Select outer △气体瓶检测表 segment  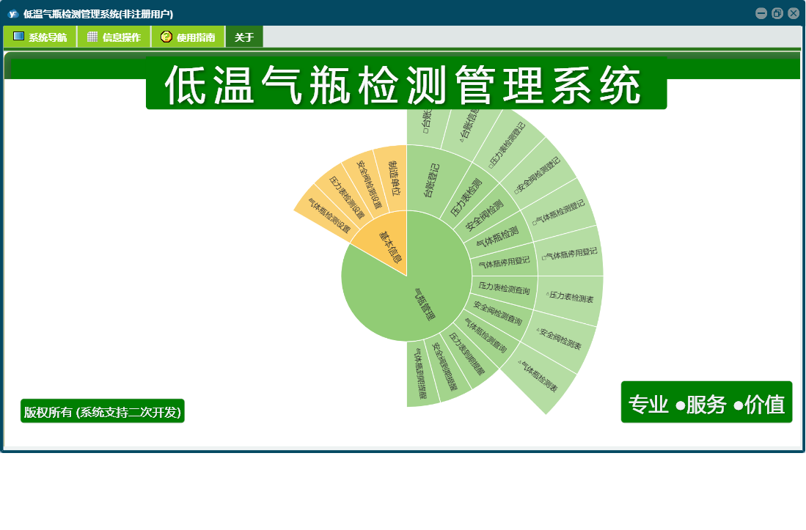[x=539, y=378]
